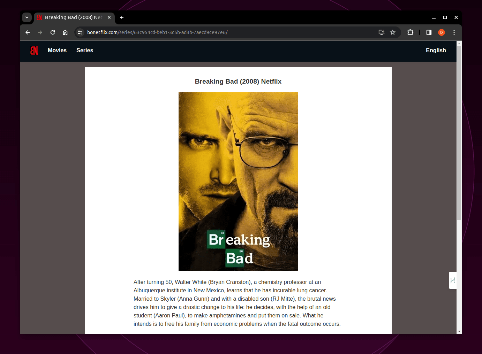Toggle the browser side panel
Viewport: 482px width, 354px height.
pyautogui.click(x=429, y=32)
